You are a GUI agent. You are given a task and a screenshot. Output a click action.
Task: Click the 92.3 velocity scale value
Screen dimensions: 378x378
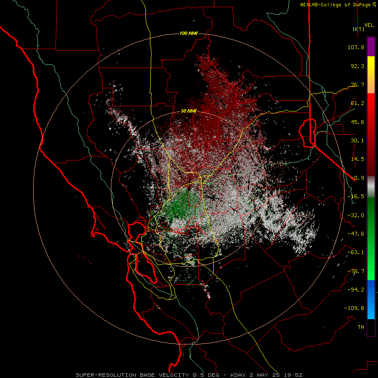click(x=357, y=66)
